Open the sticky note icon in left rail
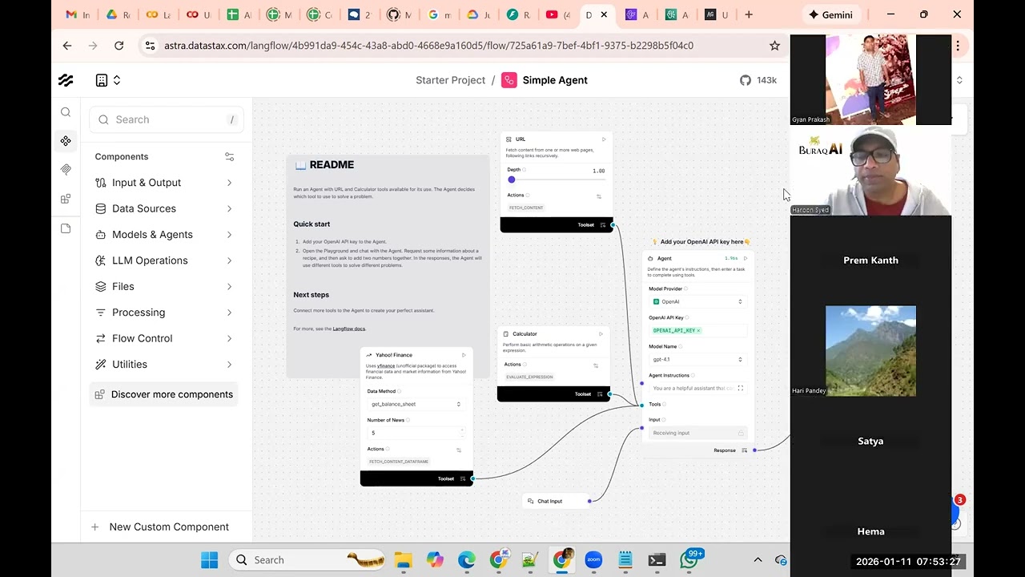This screenshot has height=577, width=1025. pos(66,228)
